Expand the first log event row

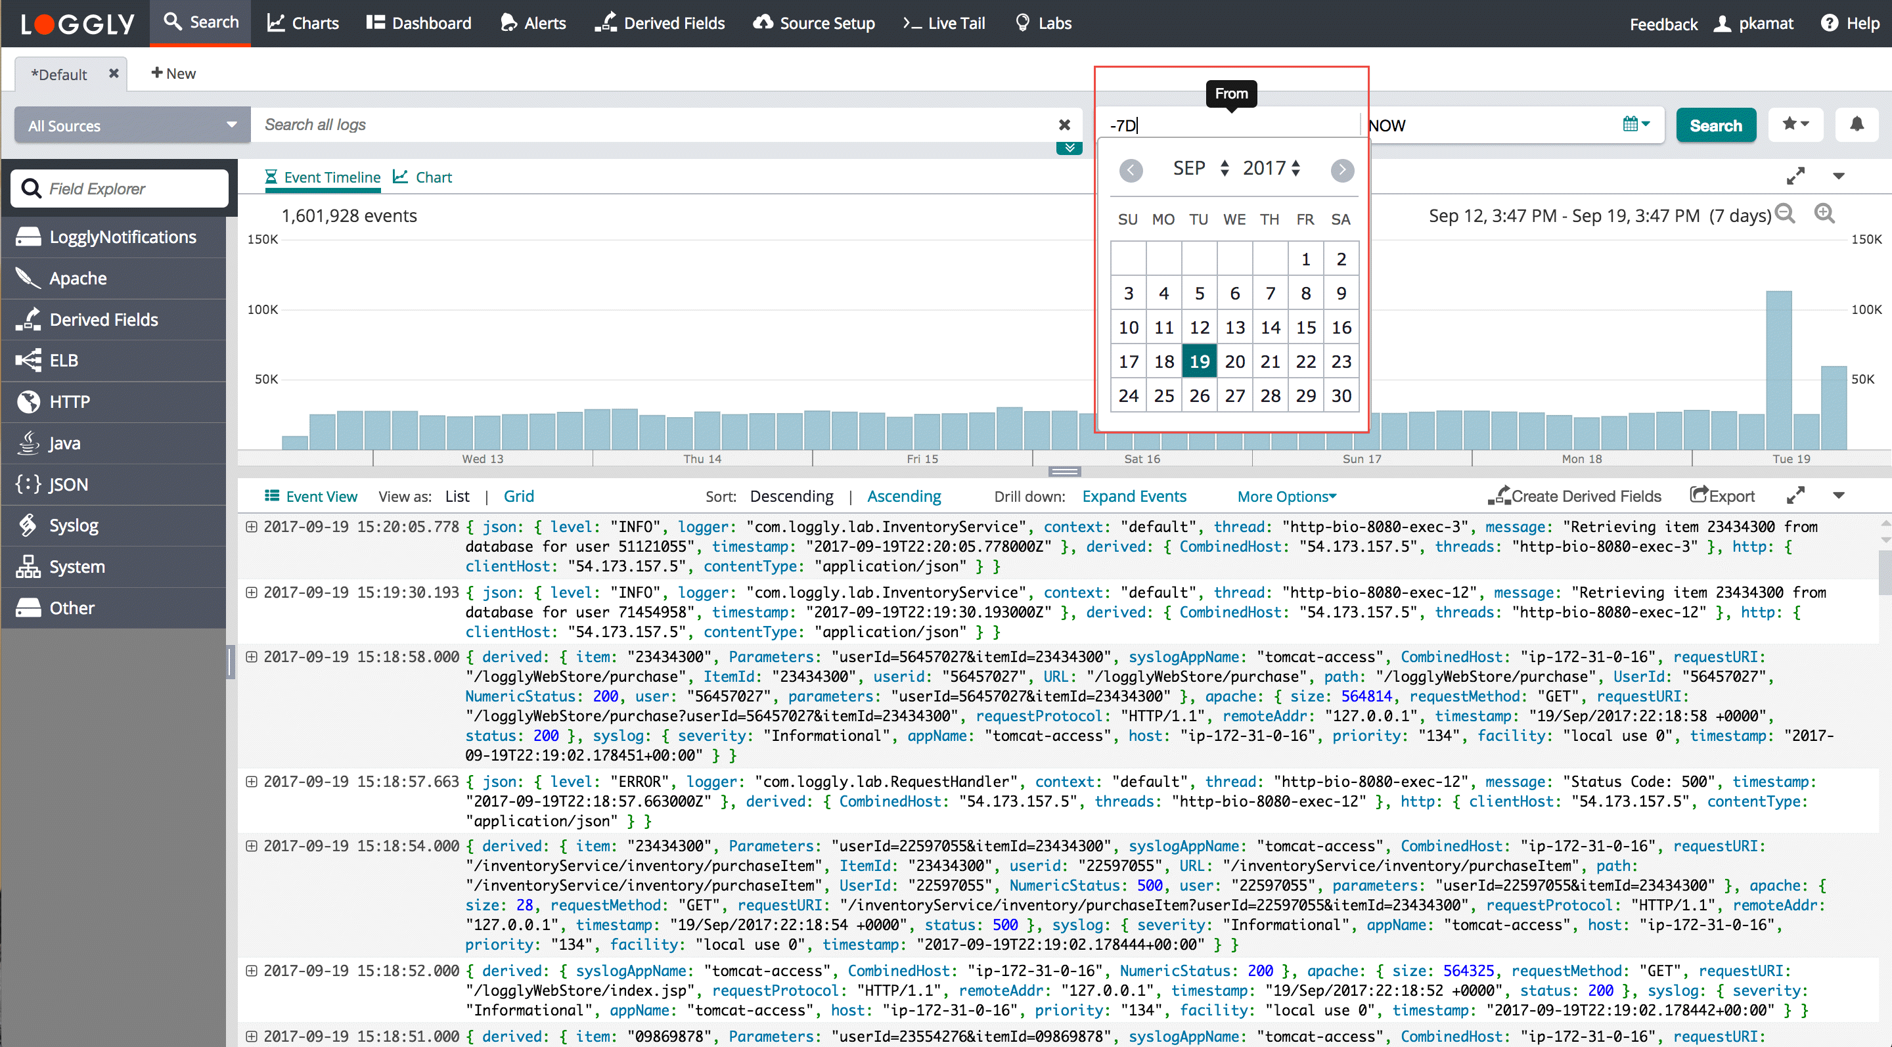(251, 526)
